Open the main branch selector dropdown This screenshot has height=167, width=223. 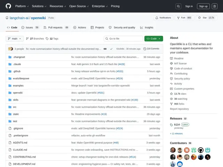click(x=15, y=39)
